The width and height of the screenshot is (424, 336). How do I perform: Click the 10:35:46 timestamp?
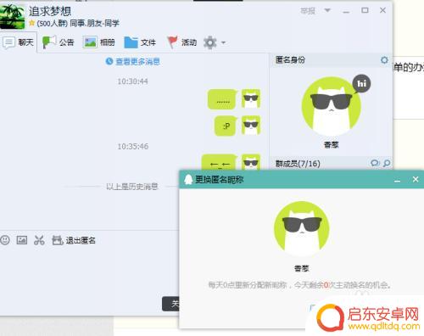tap(132, 147)
